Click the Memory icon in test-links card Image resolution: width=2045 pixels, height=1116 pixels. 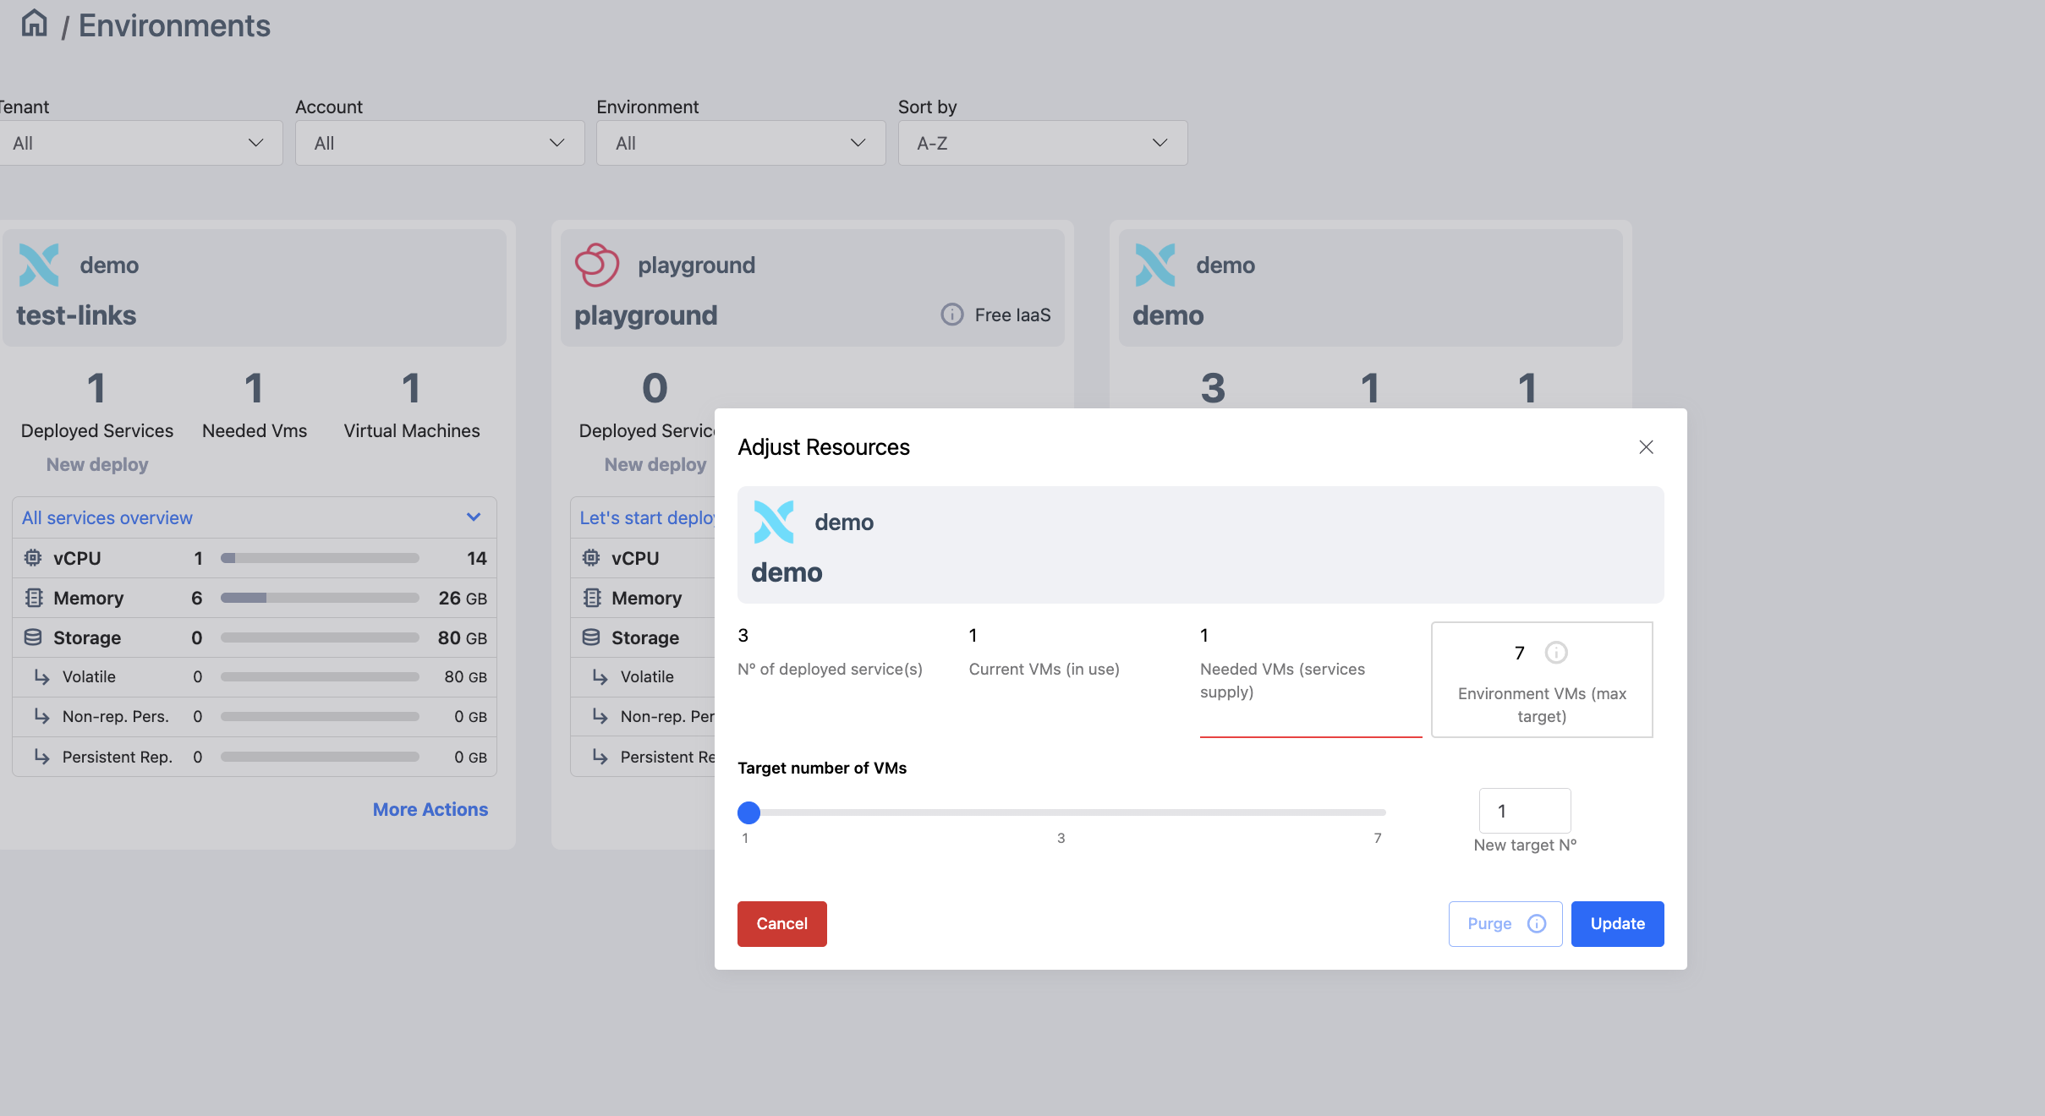point(33,598)
